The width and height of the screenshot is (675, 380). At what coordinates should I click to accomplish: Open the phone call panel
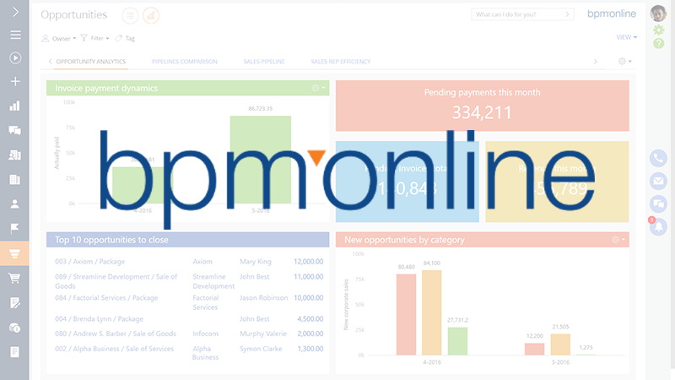pyautogui.click(x=658, y=158)
